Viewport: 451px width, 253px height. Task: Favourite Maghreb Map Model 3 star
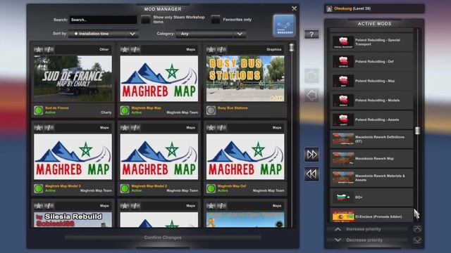pos(39,127)
